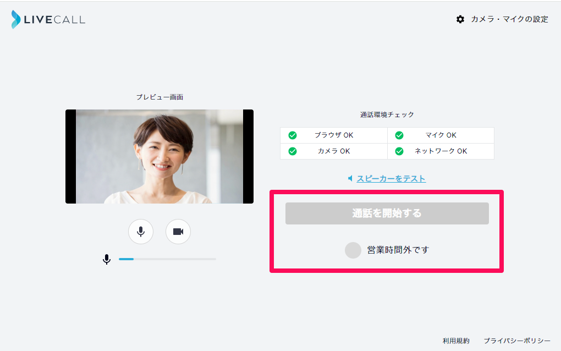Click green check icon beside ブラウザ OK
The image size is (561, 351).
coord(293,135)
